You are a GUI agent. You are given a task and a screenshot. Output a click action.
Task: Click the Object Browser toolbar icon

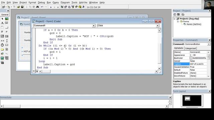(73, 7)
